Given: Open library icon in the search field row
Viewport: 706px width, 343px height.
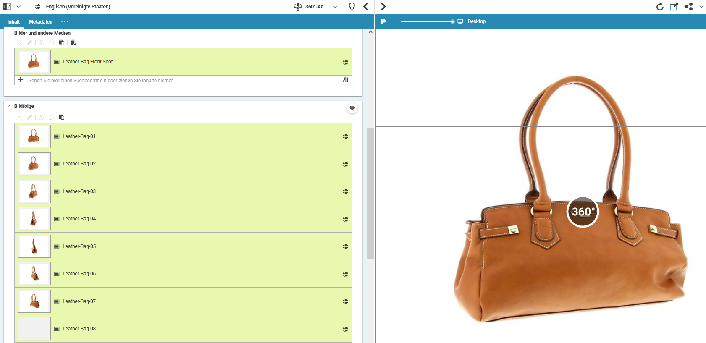Looking at the screenshot, I should click(346, 80).
